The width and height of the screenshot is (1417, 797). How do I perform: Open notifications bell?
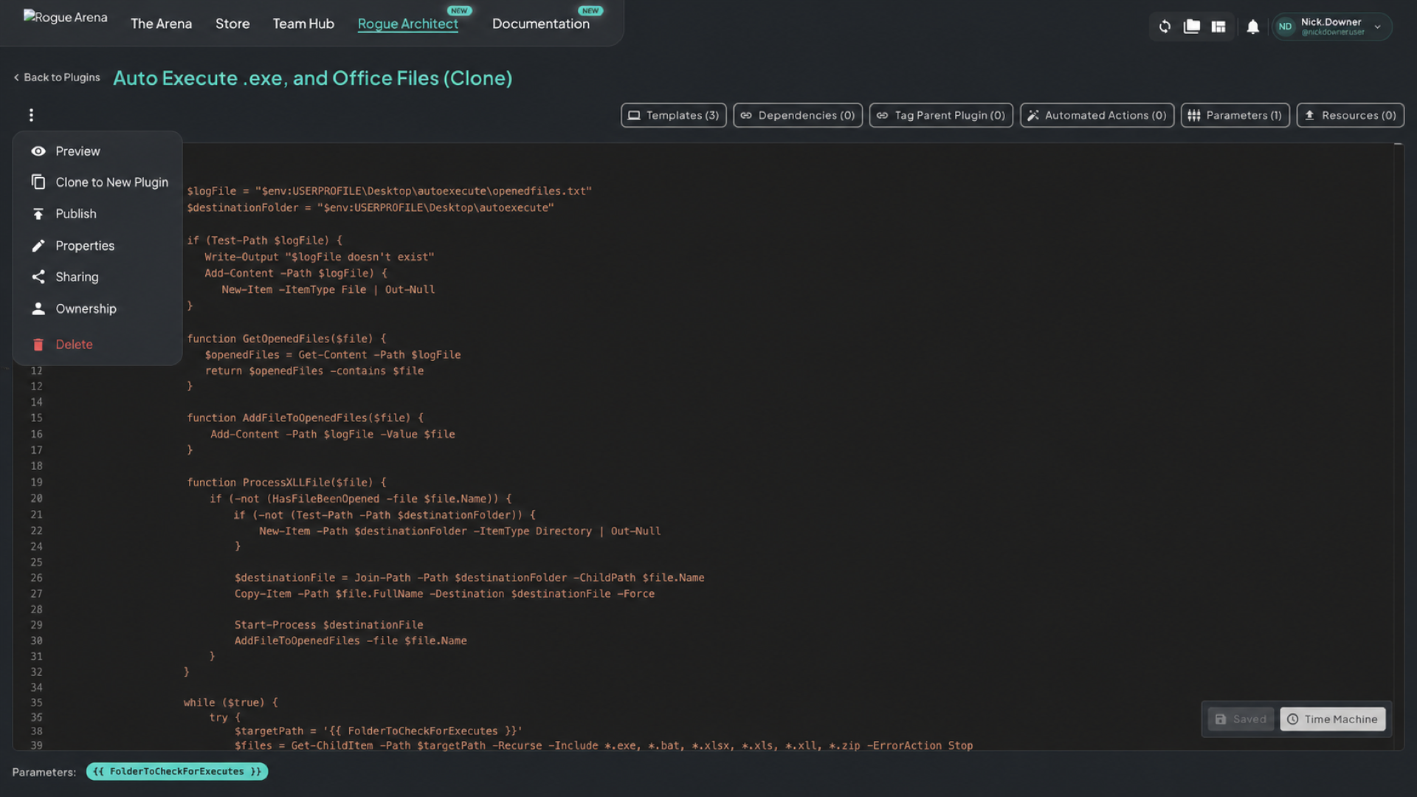[x=1252, y=27]
